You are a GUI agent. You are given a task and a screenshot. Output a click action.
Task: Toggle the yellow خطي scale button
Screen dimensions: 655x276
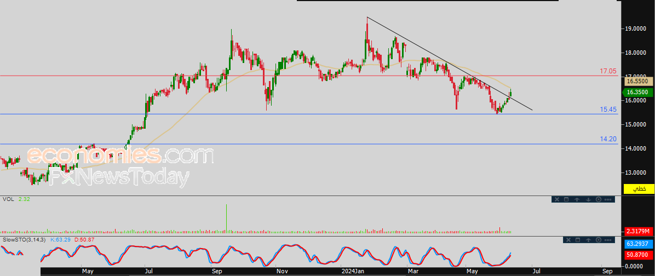[639, 189]
